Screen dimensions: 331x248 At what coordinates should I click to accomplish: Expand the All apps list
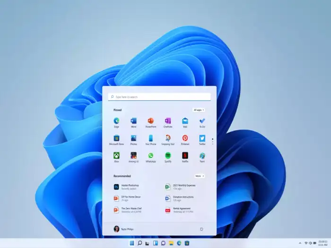[x=199, y=110]
